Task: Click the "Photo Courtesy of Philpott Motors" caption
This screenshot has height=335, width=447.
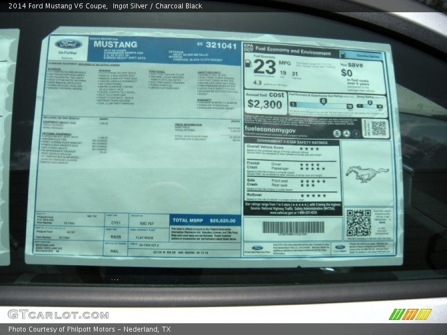Action: (x=61, y=329)
